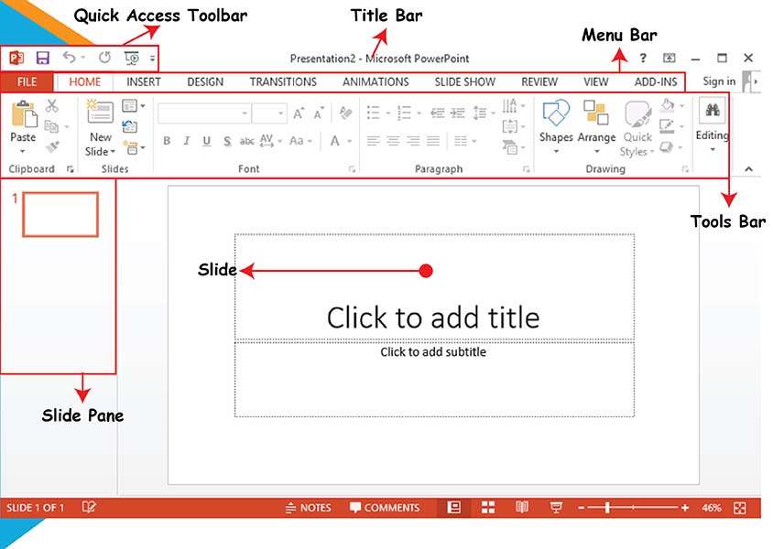The width and height of the screenshot is (773, 549).
Task: Open Quick Styles gallery
Action: pyautogui.click(x=637, y=128)
